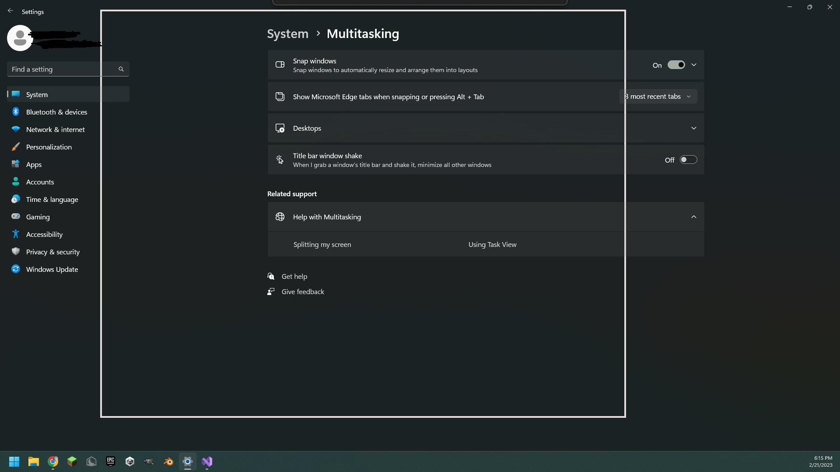
Task: Open Epic Games Launcher from taskbar
Action: pos(111,462)
